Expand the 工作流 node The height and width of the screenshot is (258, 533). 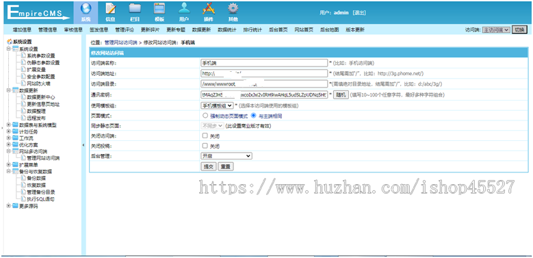pos(8,138)
